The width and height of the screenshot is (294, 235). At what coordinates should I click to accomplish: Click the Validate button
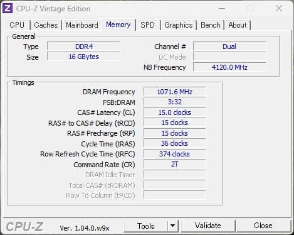pyautogui.click(x=208, y=226)
